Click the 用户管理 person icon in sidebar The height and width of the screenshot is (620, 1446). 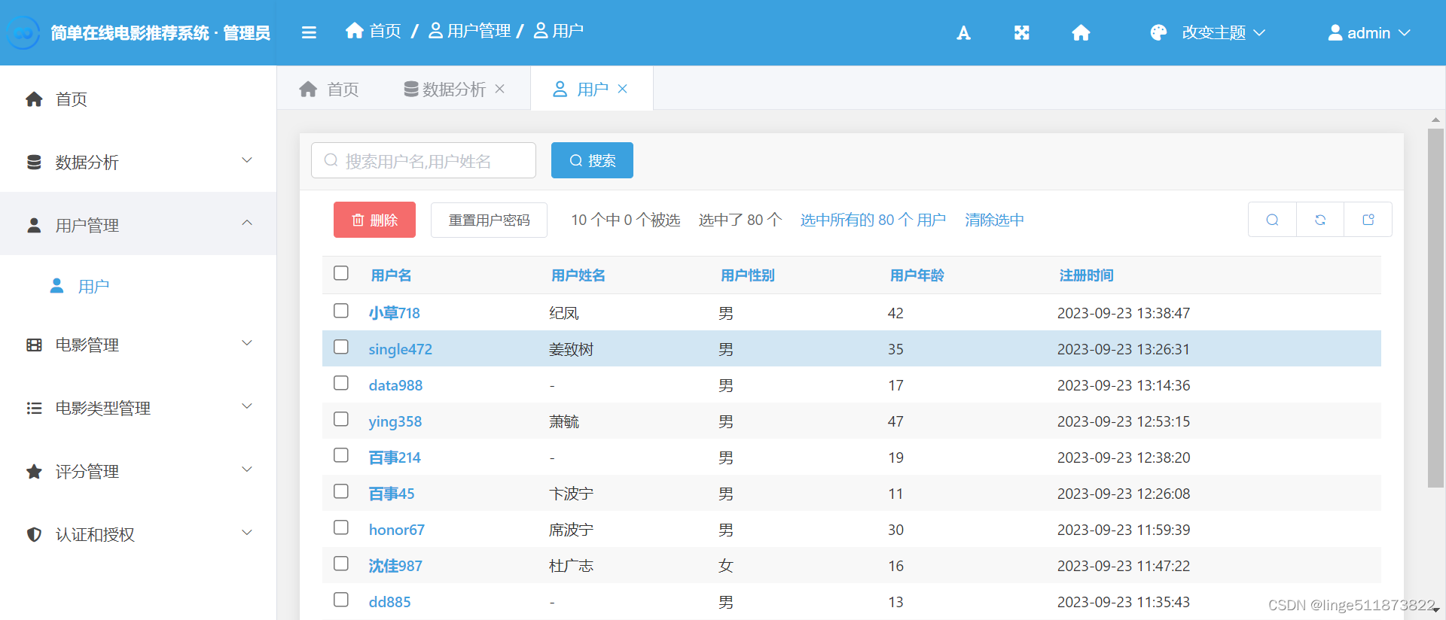tap(34, 225)
